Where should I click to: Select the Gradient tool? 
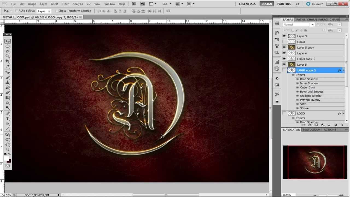8,98
